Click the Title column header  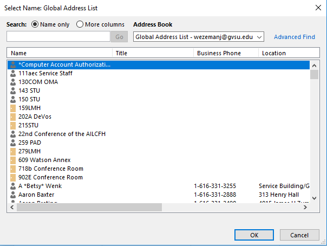[153, 53]
